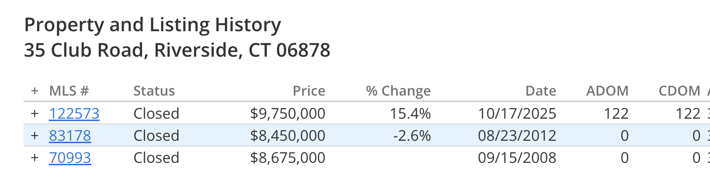Expand listing row for MLS 70993
The width and height of the screenshot is (710, 196).
34,158
